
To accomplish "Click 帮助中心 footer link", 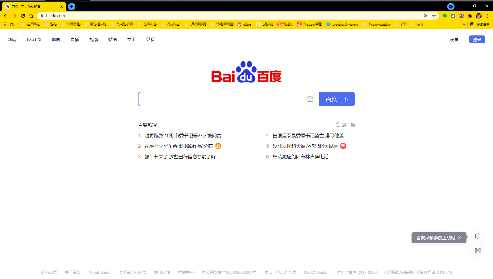I will click(x=186, y=272).
